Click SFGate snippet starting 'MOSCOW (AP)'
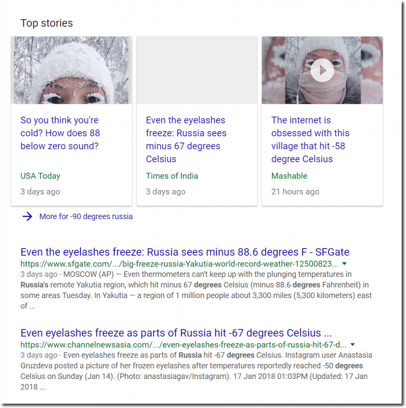Screen dimensions: 406x408 click(x=196, y=290)
